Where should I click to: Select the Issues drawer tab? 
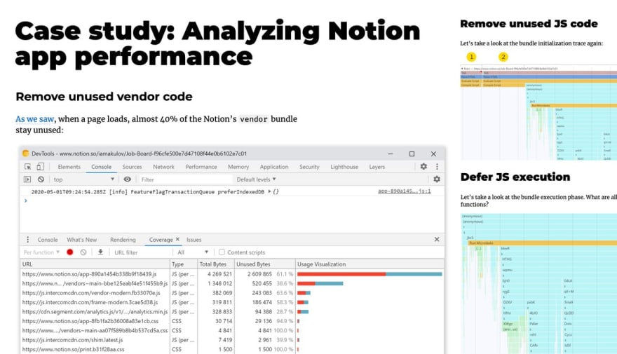pos(194,240)
